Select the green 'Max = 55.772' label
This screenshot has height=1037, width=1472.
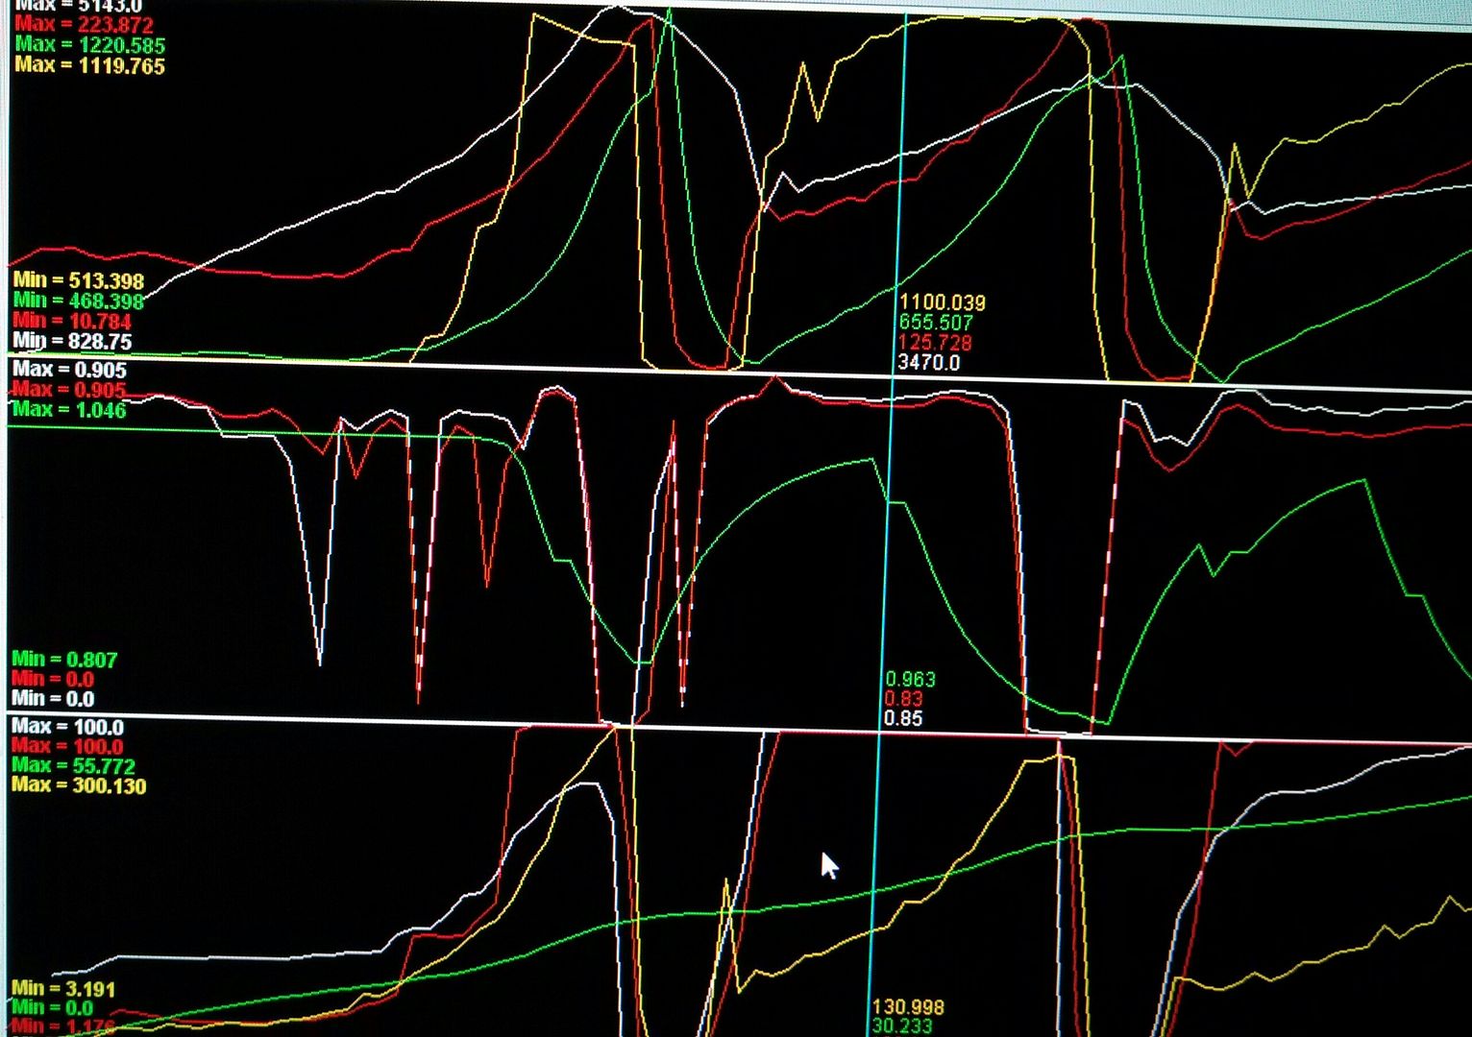click(x=74, y=766)
